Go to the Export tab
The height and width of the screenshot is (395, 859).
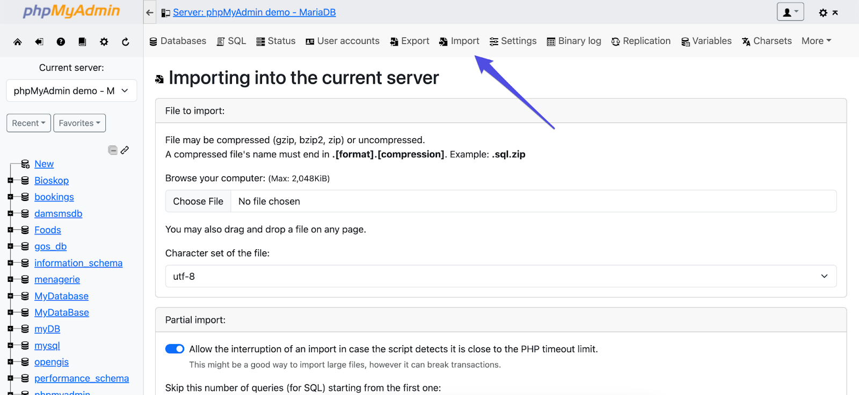click(x=410, y=41)
